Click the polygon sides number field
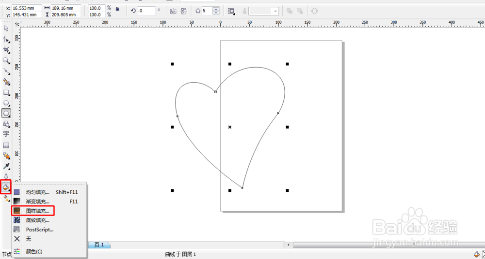This screenshot has height=259, width=485. (x=207, y=11)
